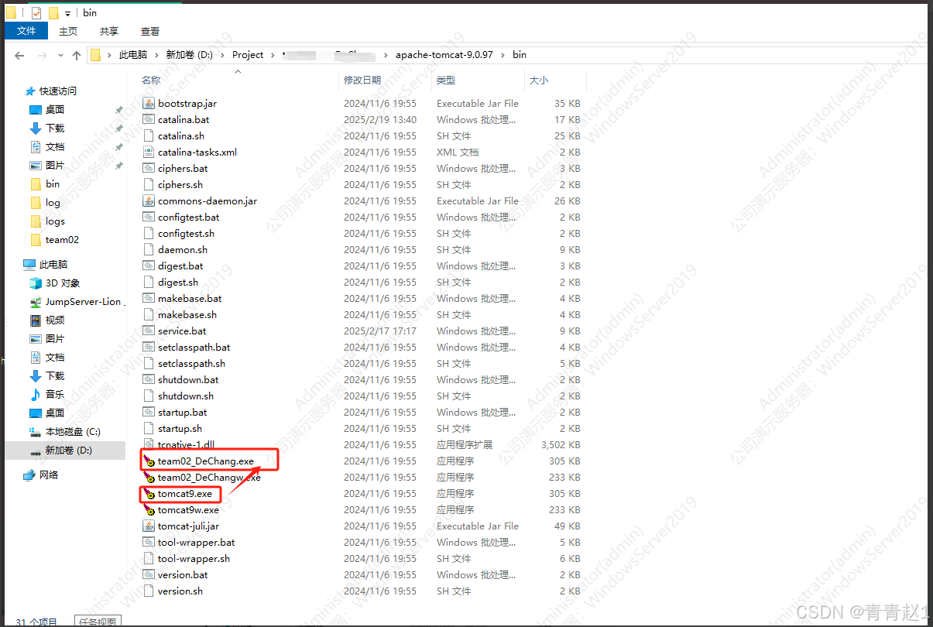Switch to the 主页 ribbon tab
This screenshot has width=933, height=627.
(x=68, y=31)
